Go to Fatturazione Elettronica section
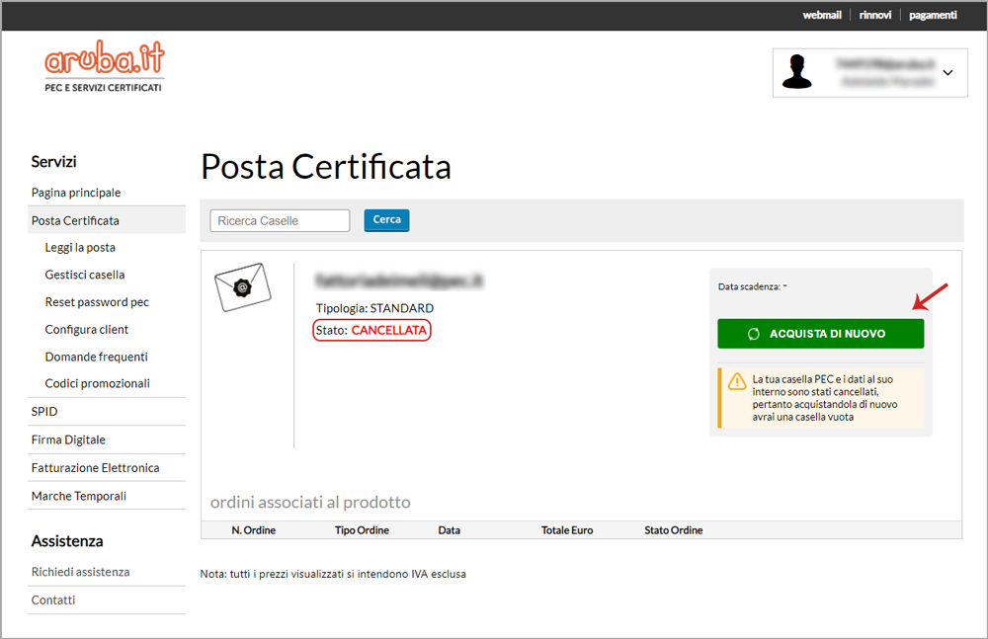988x639 pixels. [x=95, y=467]
